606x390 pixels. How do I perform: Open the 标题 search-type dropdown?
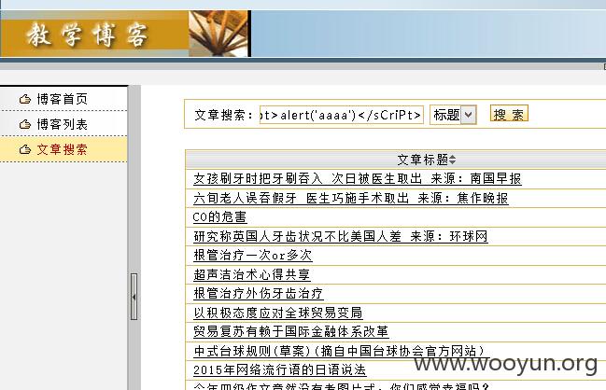click(x=453, y=115)
